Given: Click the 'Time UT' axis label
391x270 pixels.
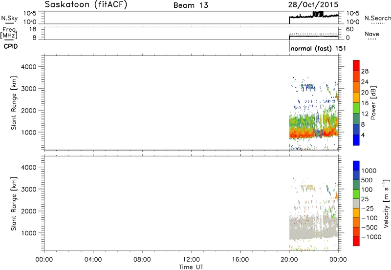Looking at the screenshot, I should [x=191, y=267].
